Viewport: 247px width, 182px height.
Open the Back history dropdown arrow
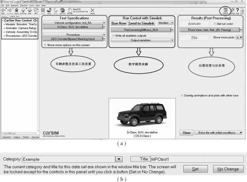point(6,9)
